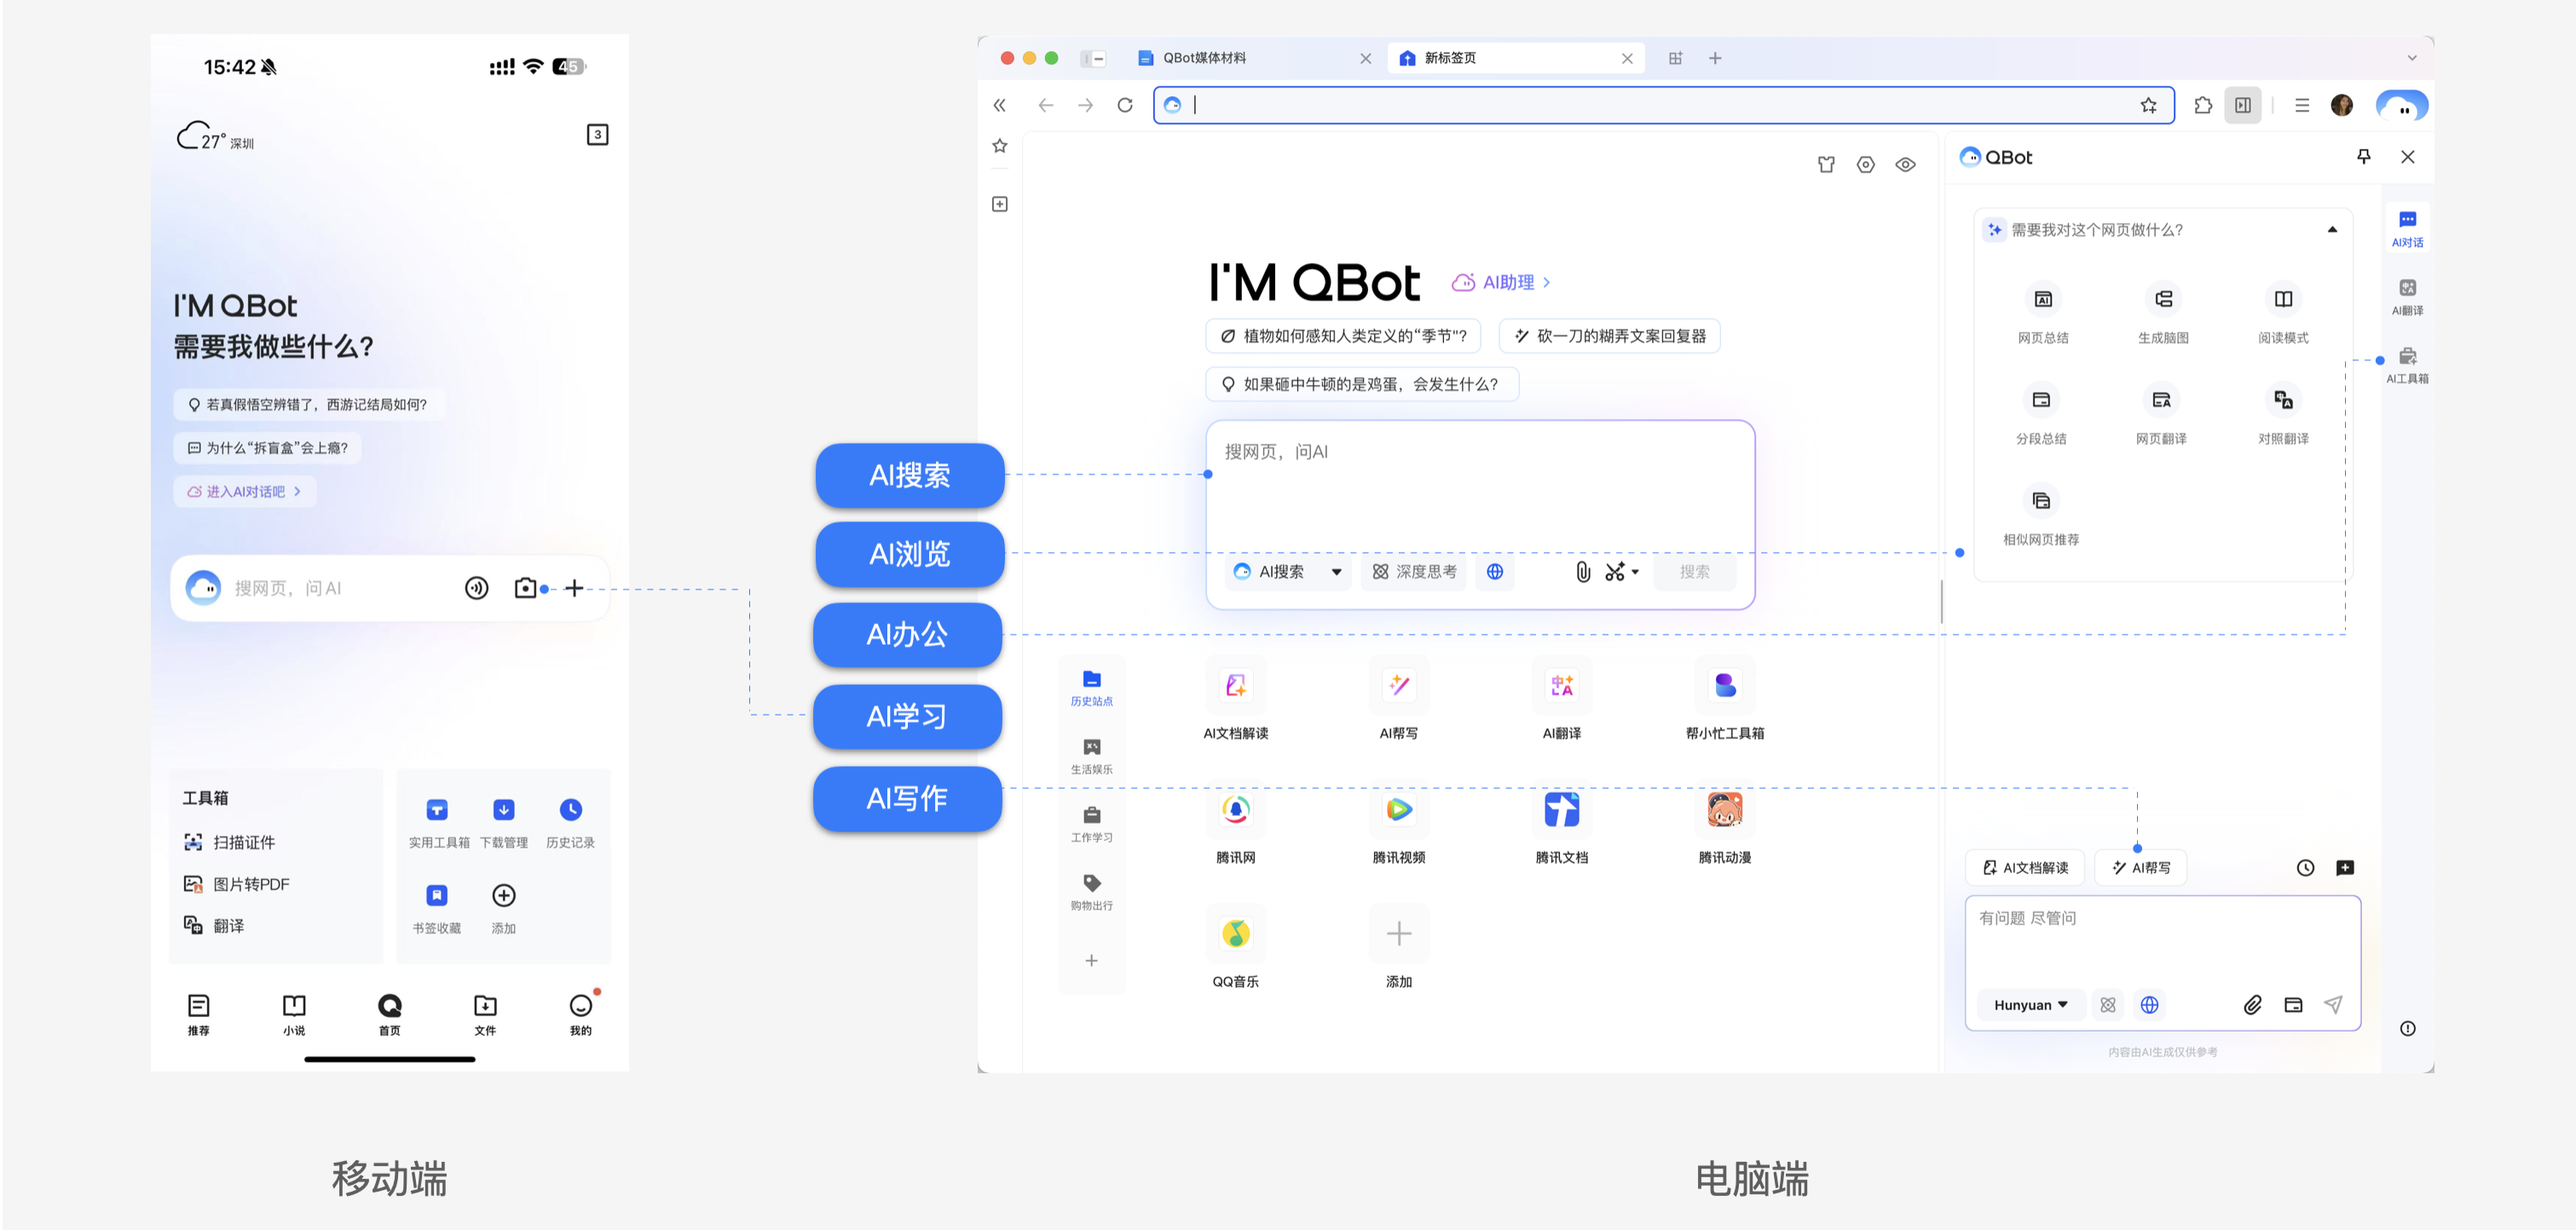Collapse sidebar with double chevron
This screenshot has width=2576, height=1230.
[x=998, y=105]
